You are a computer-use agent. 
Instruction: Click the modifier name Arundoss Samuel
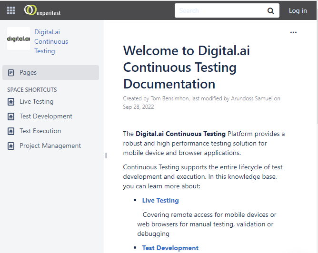[x=252, y=98]
